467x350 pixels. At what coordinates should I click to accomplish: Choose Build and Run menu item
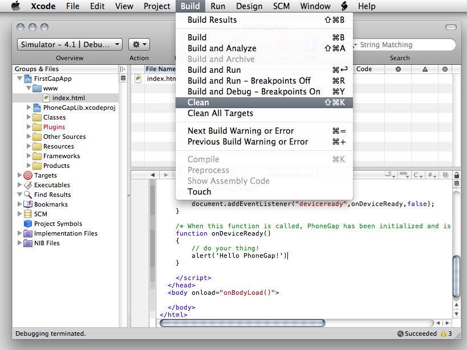tap(264, 70)
